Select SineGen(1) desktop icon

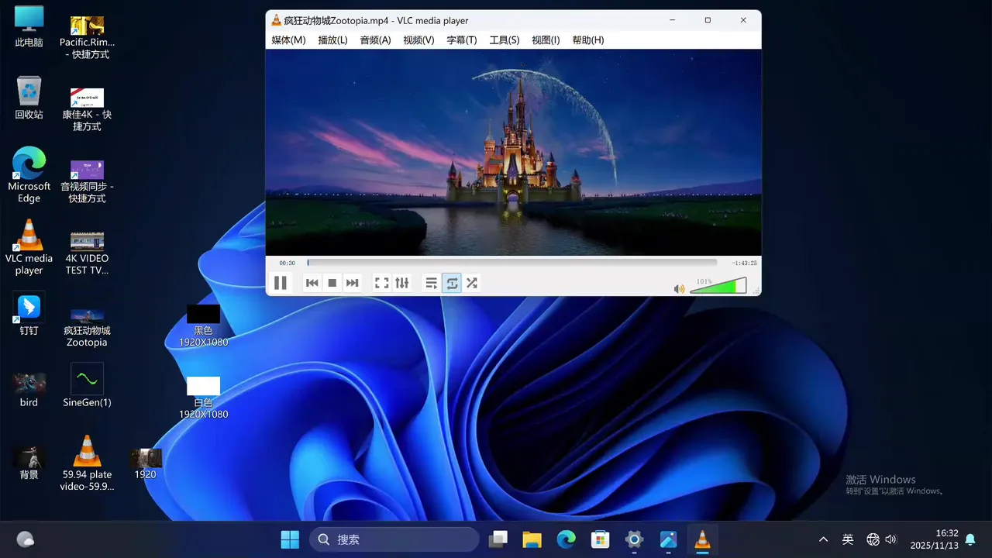pos(87,385)
